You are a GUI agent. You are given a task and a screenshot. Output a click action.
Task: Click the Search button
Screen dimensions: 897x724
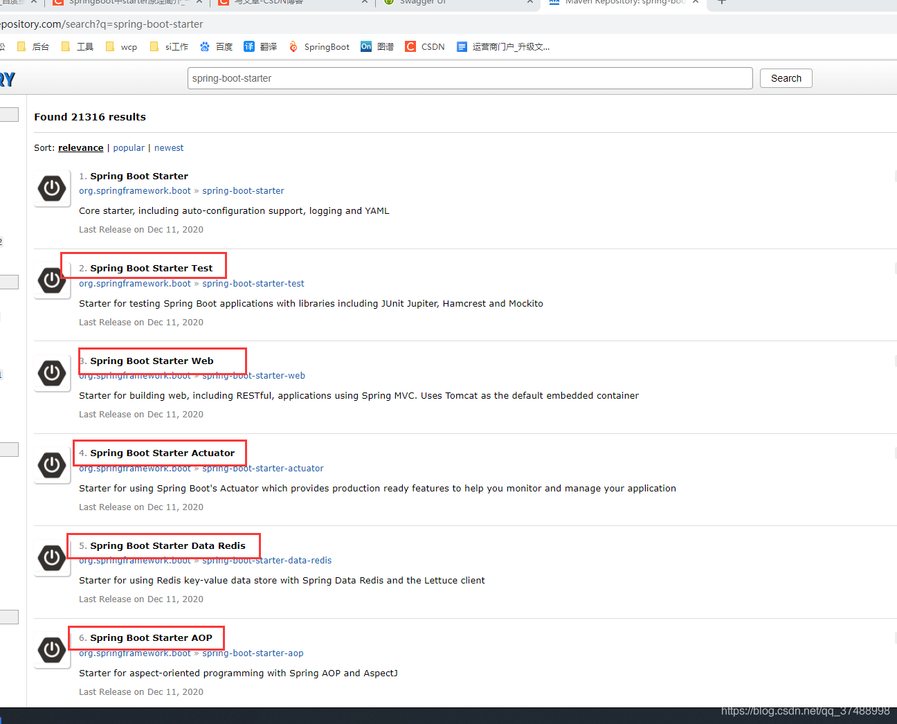[786, 78]
